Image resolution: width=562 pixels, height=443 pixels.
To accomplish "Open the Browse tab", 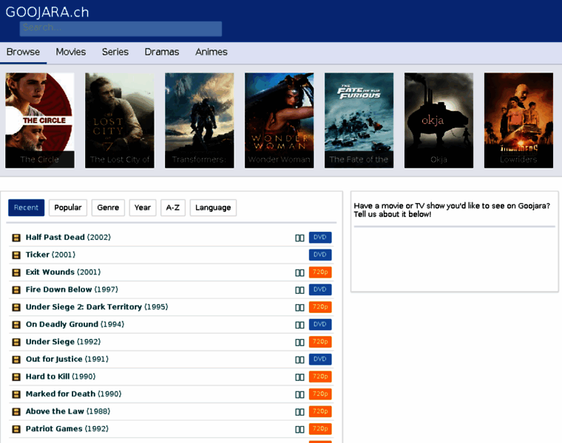I will click(x=24, y=52).
